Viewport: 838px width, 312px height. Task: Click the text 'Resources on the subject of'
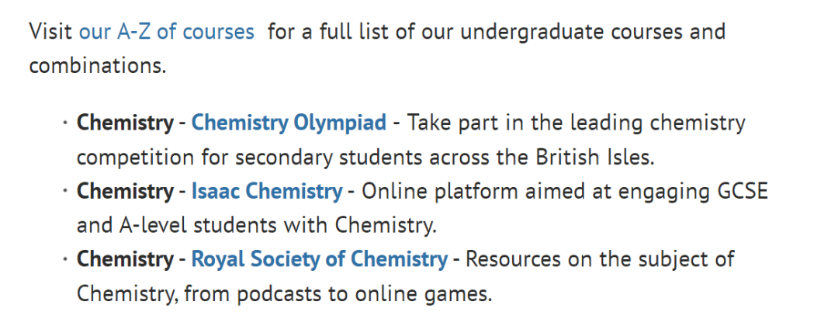pyautogui.click(x=599, y=259)
